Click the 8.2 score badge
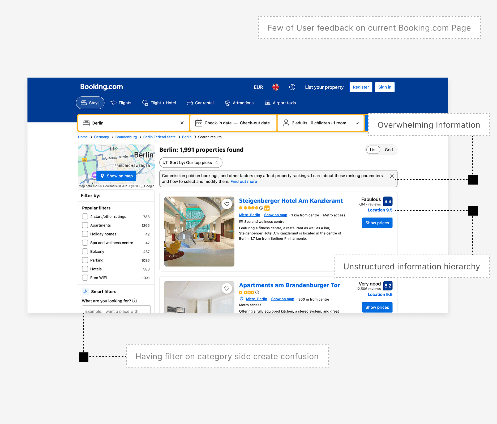 pyautogui.click(x=388, y=286)
